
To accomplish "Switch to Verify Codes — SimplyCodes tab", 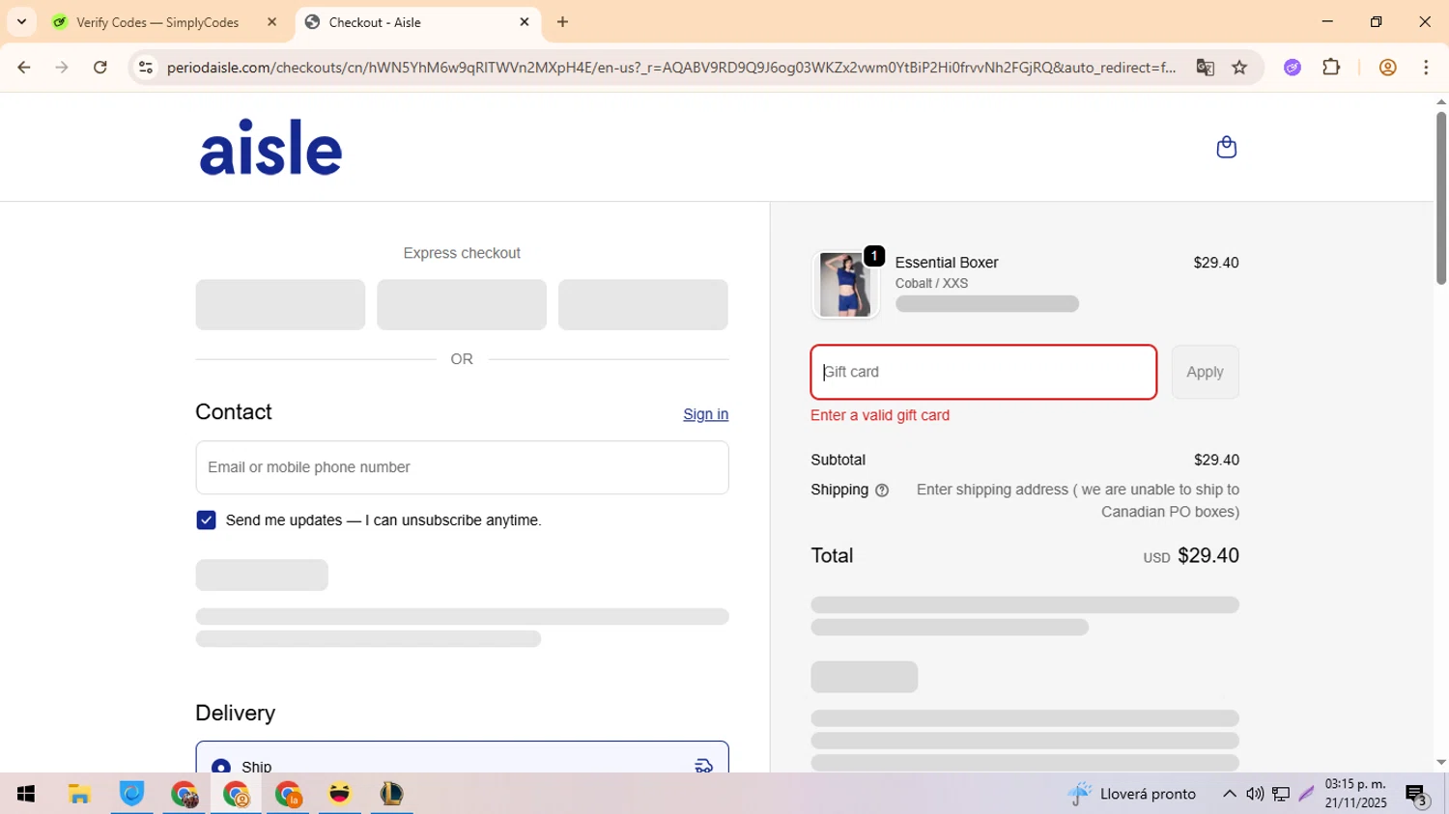I will pyautogui.click(x=157, y=22).
